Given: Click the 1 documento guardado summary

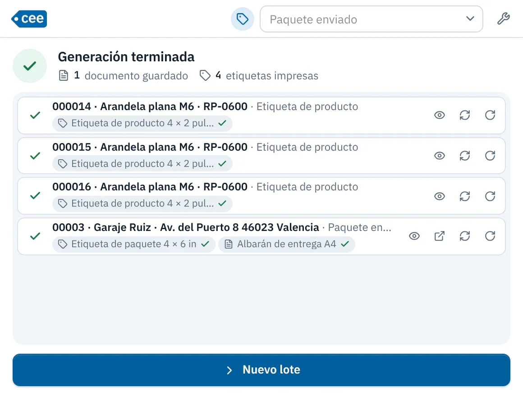Looking at the screenshot, I should [x=124, y=76].
